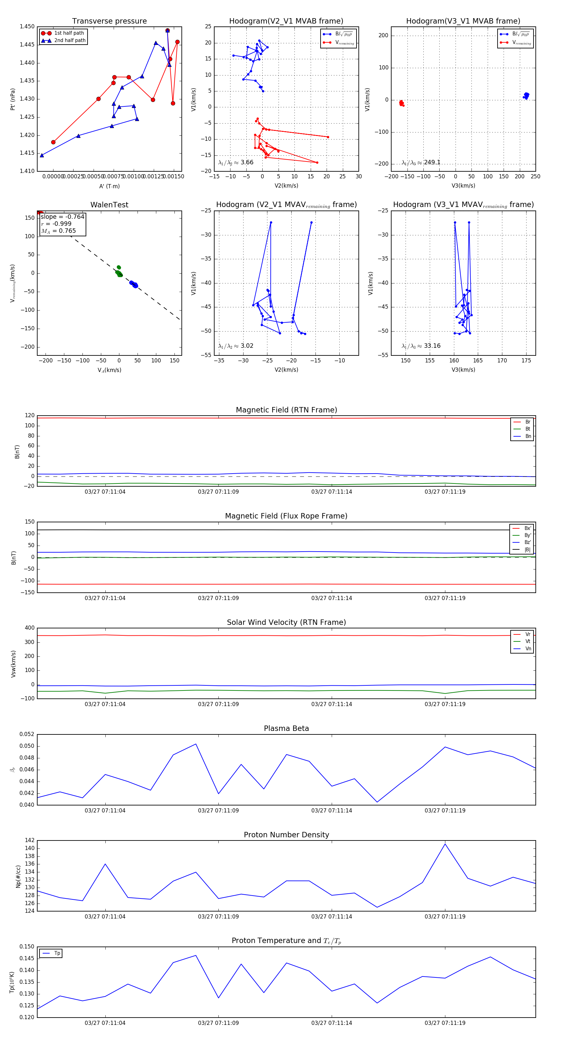Click the Proton Number Density title
Image resolution: width=573 pixels, height=1051 pixels.
(x=286, y=835)
